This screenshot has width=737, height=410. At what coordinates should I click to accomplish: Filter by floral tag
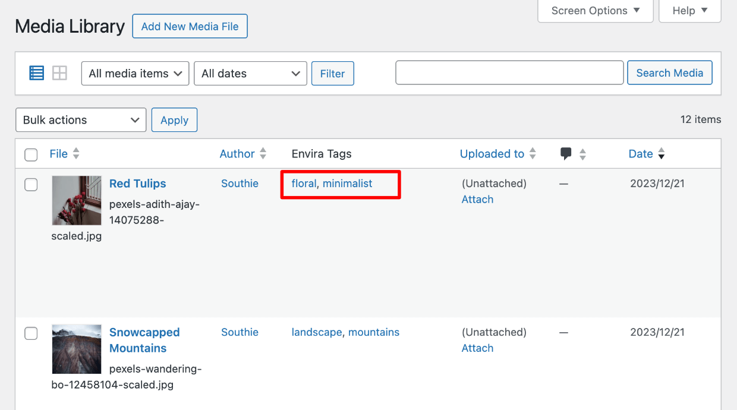pos(304,184)
